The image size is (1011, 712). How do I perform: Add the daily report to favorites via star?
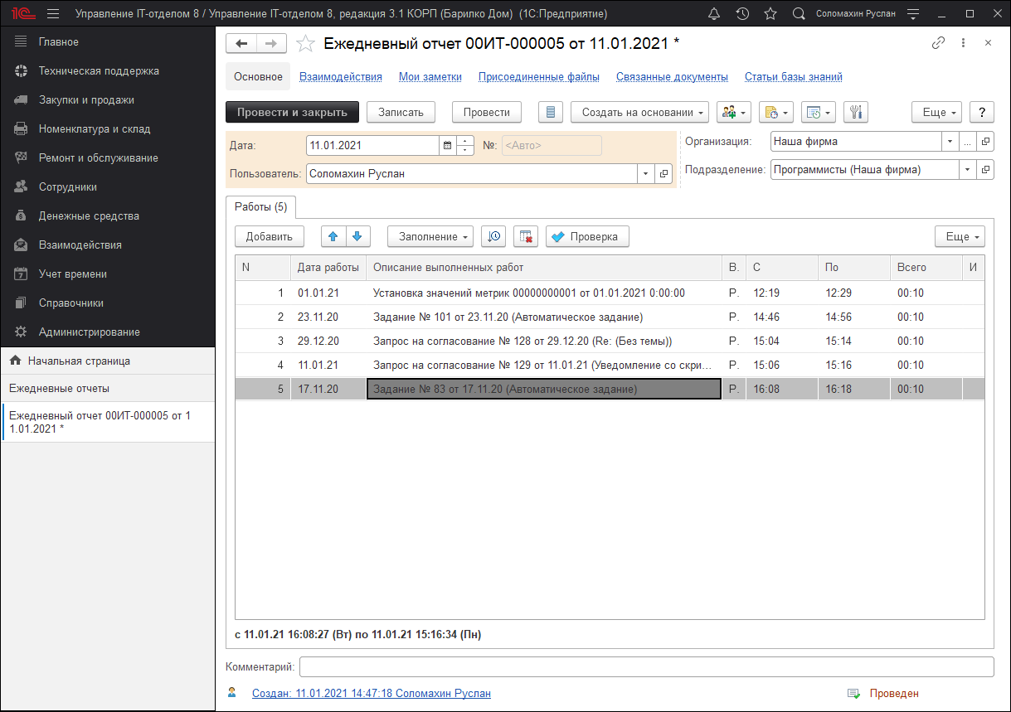[306, 44]
